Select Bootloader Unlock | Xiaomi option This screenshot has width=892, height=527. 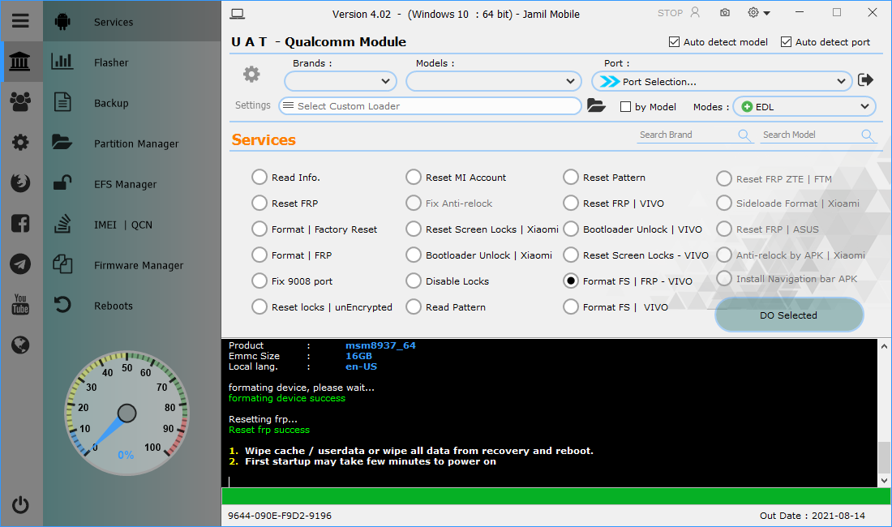[414, 255]
